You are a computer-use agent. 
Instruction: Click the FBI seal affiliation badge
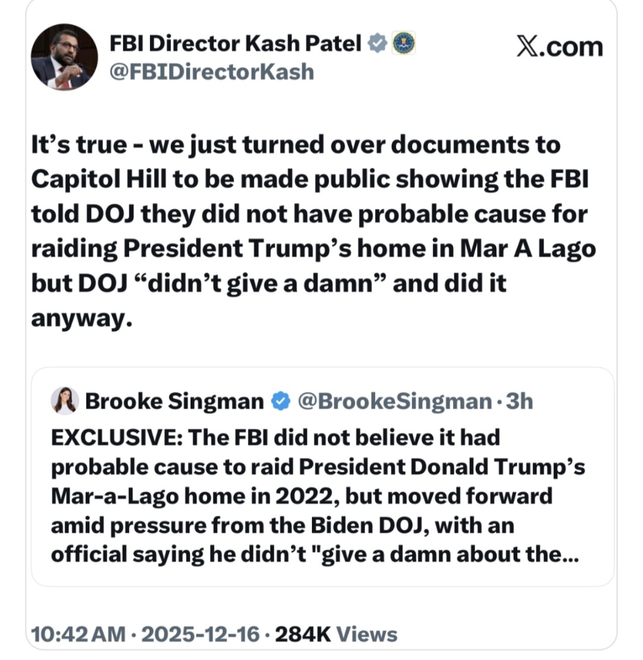tap(404, 43)
